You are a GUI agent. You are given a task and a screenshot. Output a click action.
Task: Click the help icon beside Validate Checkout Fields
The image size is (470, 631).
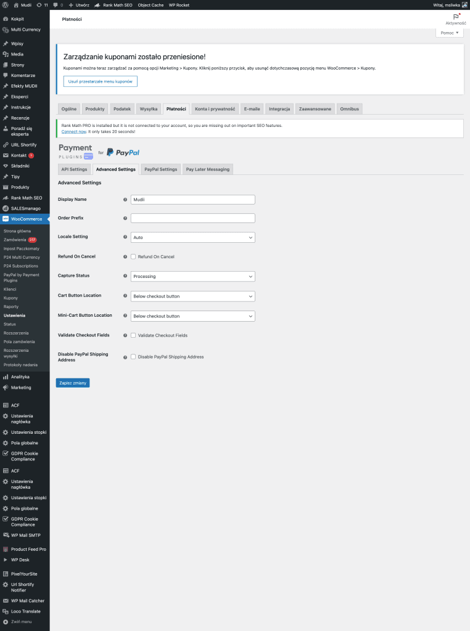(125, 335)
